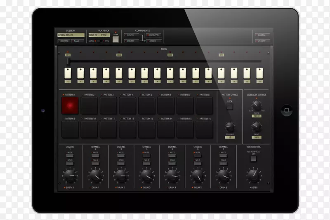
Task: Trigger the PATTERN 4 pad
Action: click(x=127, y=105)
